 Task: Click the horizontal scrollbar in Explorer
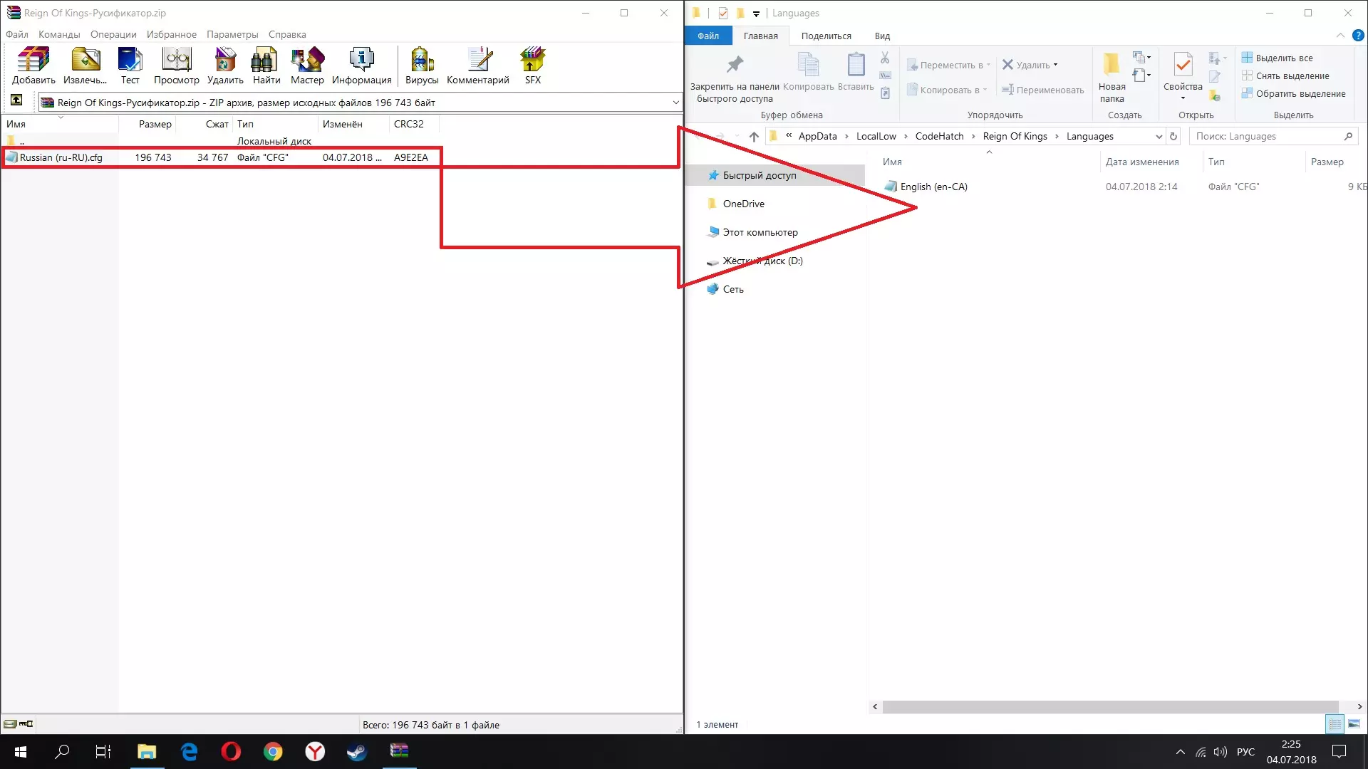[1110, 707]
